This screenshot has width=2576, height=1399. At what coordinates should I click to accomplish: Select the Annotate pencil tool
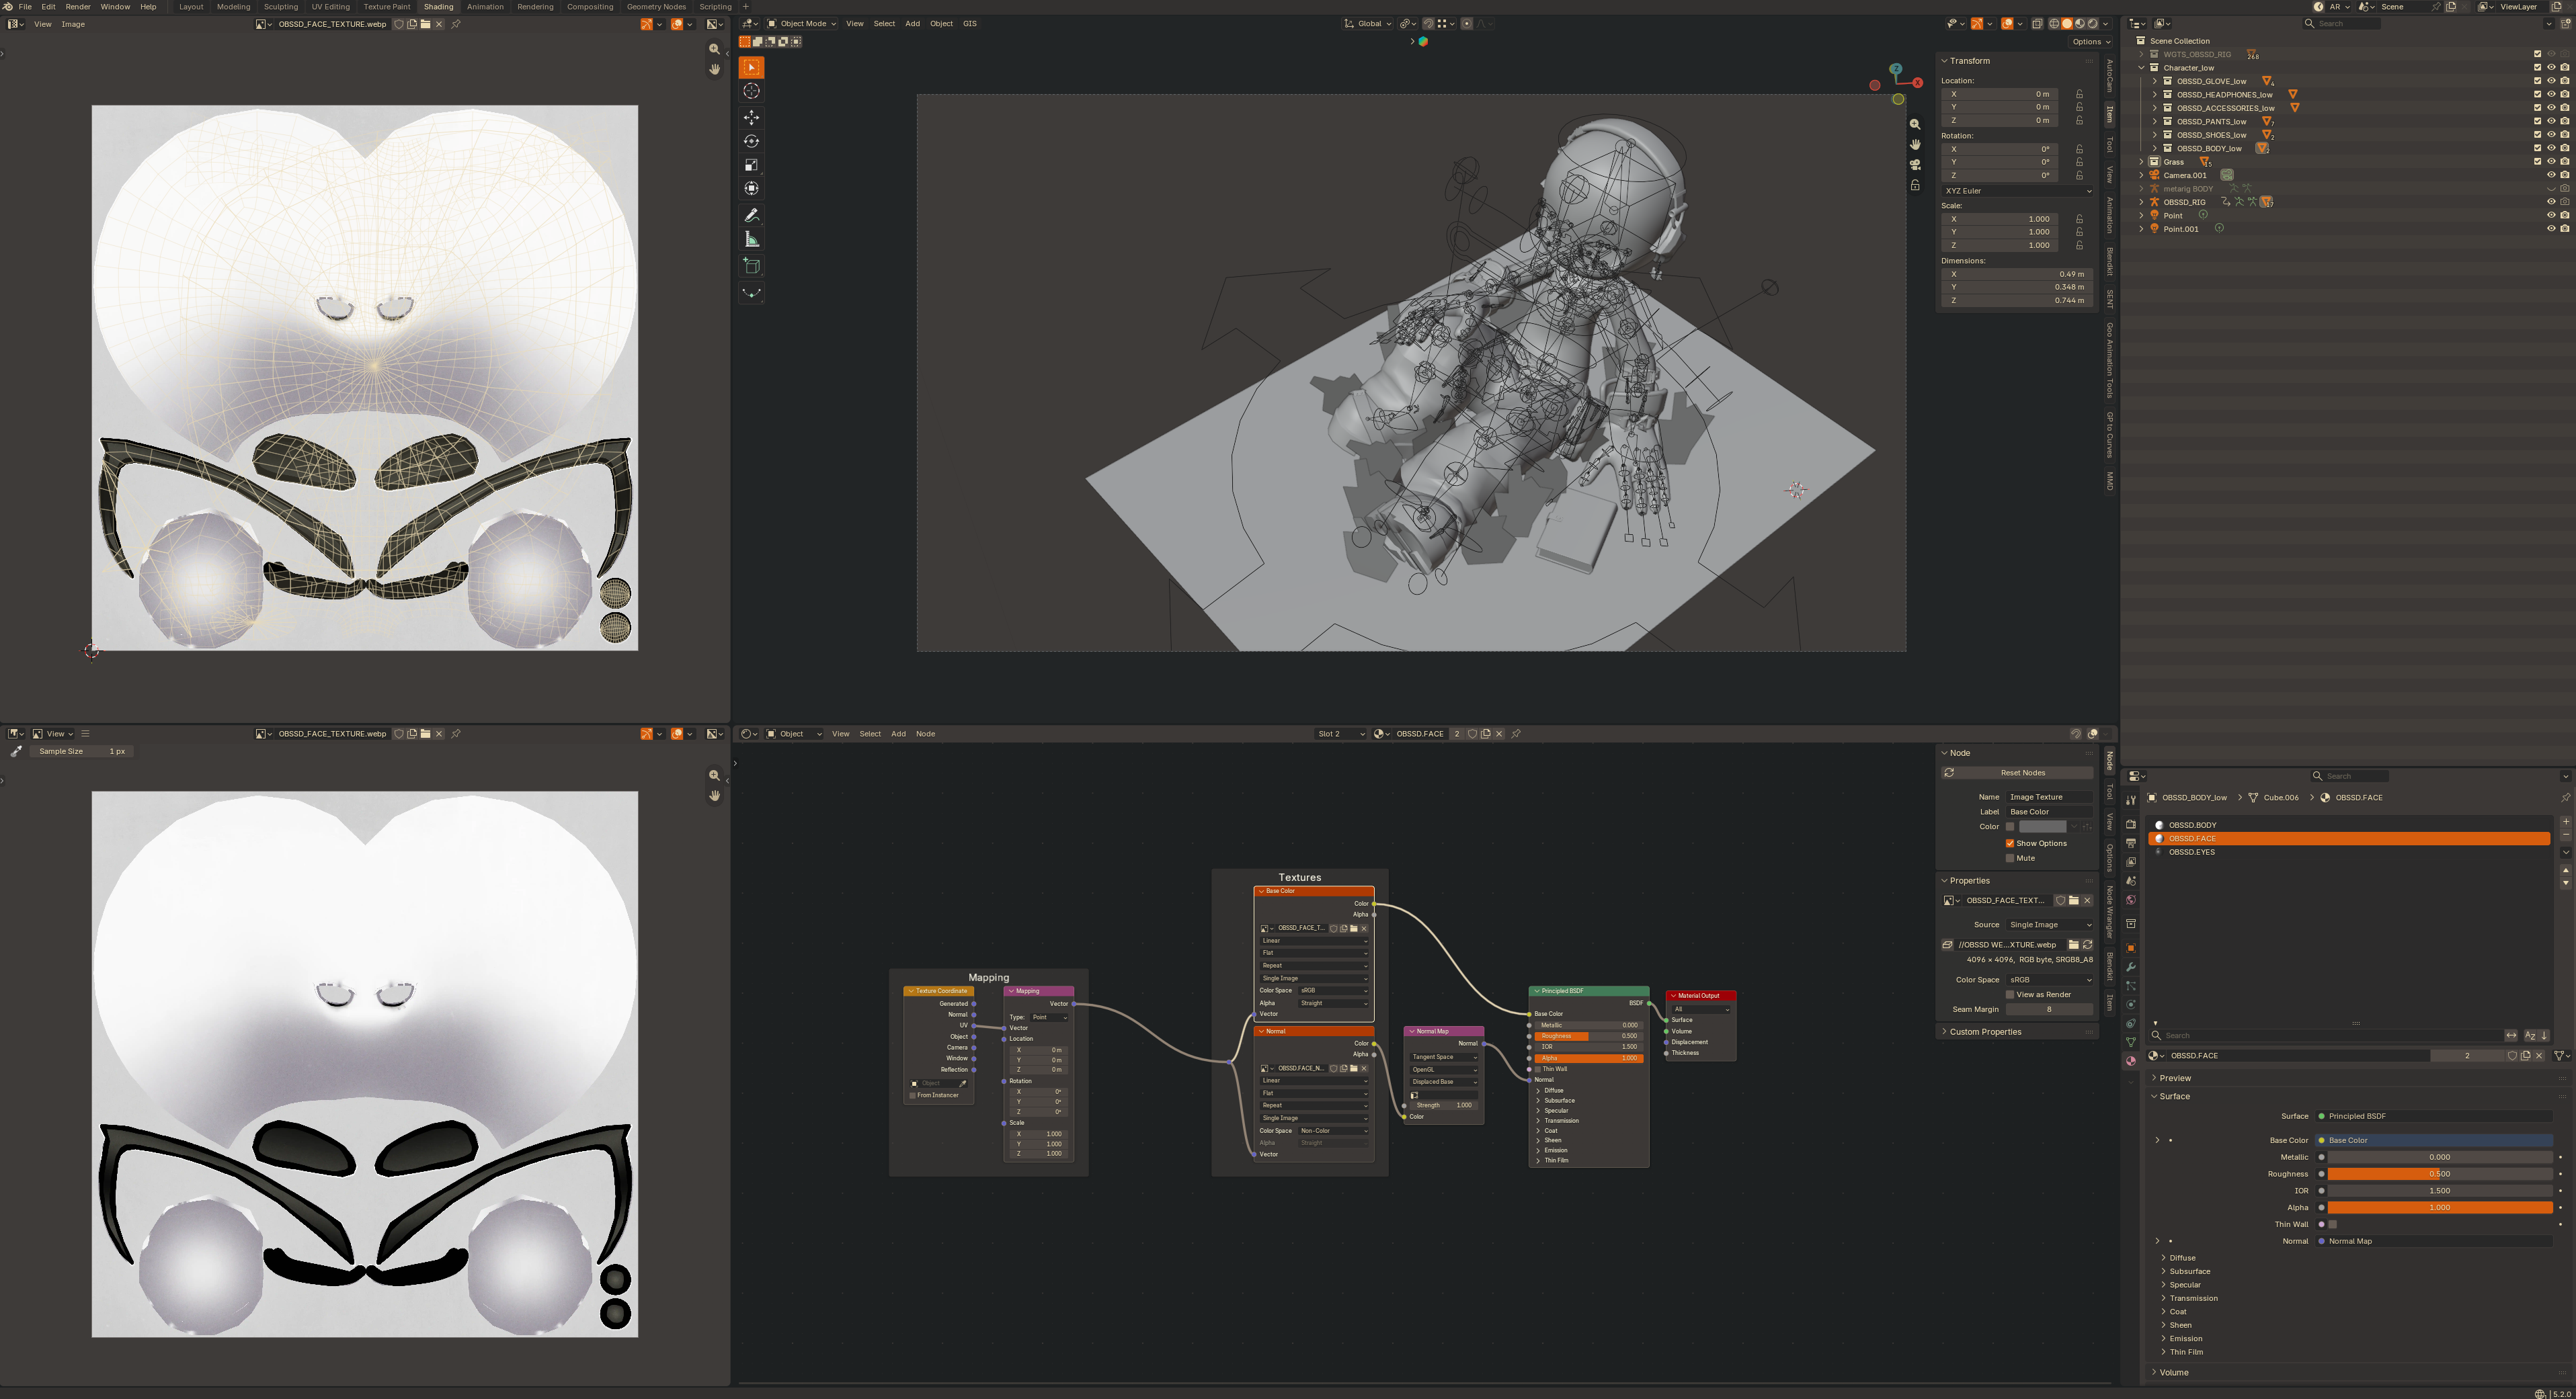tap(751, 215)
